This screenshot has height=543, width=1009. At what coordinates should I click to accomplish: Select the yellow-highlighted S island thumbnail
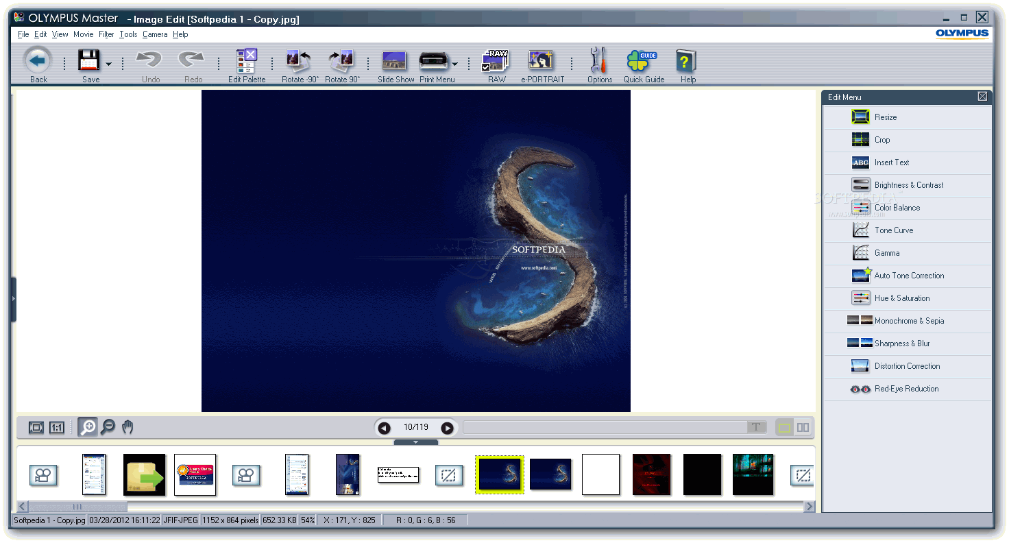coord(500,474)
